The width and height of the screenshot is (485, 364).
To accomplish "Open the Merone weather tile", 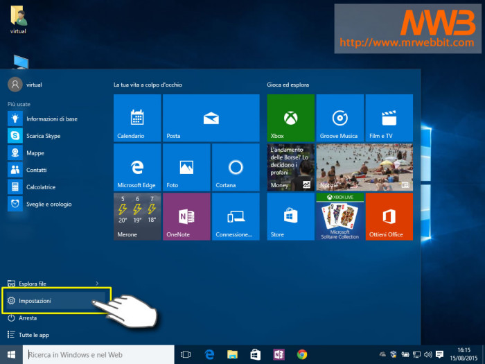I will [x=137, y=216].
